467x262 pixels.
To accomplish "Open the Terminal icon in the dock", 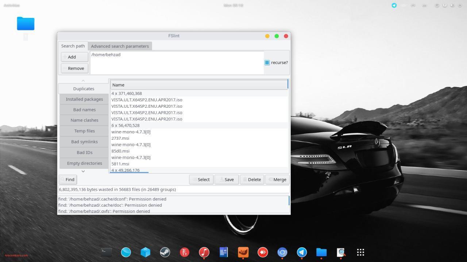I will coord(106,252).
